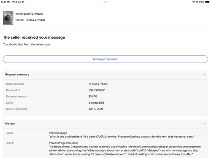Viewport: 211px width, 158px height.
Task: Click the 'The seller received your message' heading
Action: click(34, 37)
